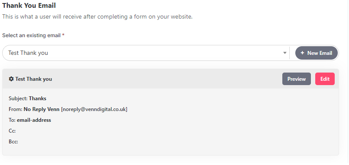Click the Subject line reading Thanks
Screen dimensions: 349x165
click(27, 98)
